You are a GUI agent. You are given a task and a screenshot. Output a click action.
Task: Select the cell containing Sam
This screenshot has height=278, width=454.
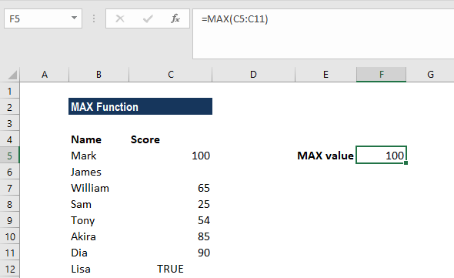click(98, 204)
